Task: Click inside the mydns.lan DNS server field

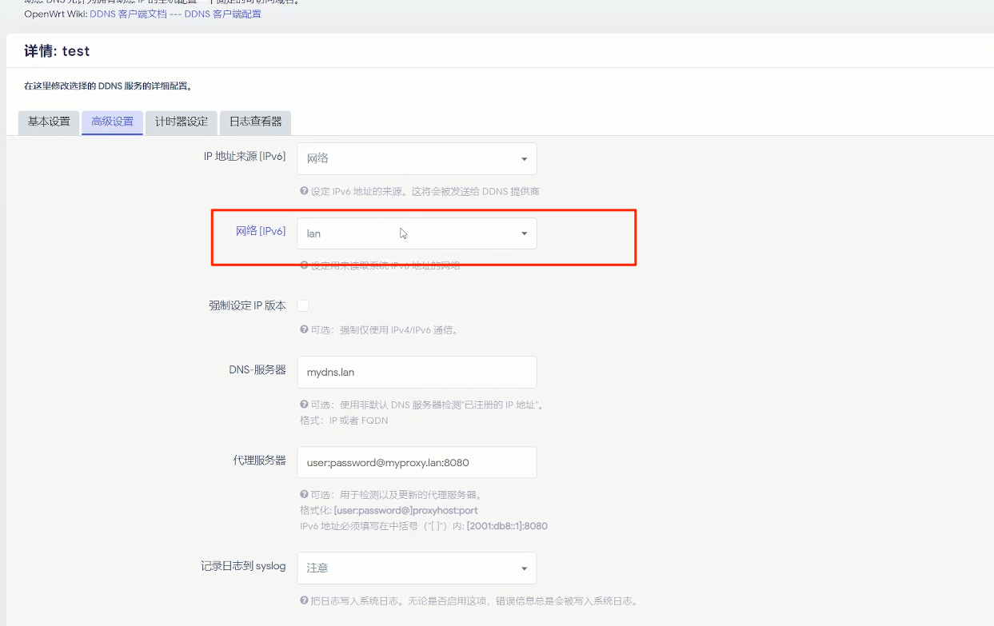Action: coord(416,372)
